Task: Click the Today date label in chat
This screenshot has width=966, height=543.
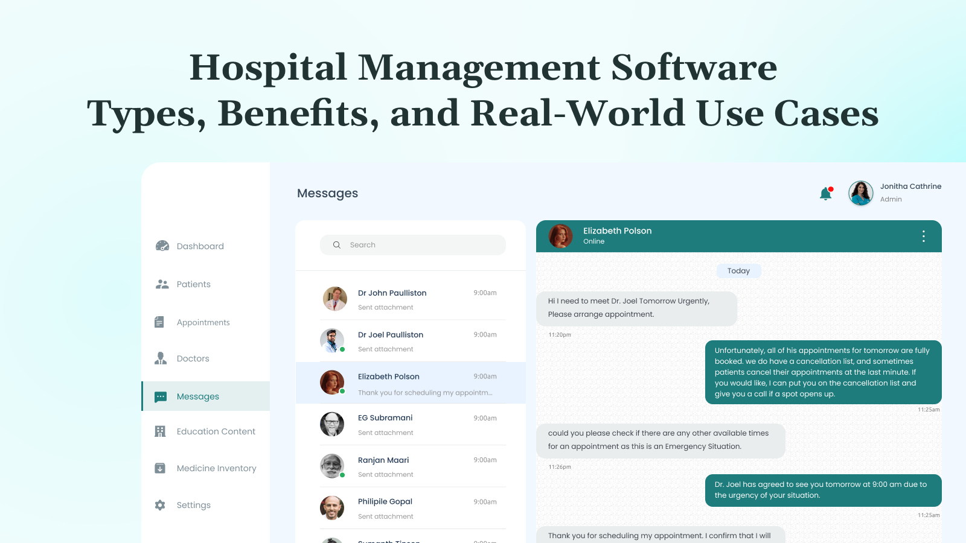Action: coord(738,271)
